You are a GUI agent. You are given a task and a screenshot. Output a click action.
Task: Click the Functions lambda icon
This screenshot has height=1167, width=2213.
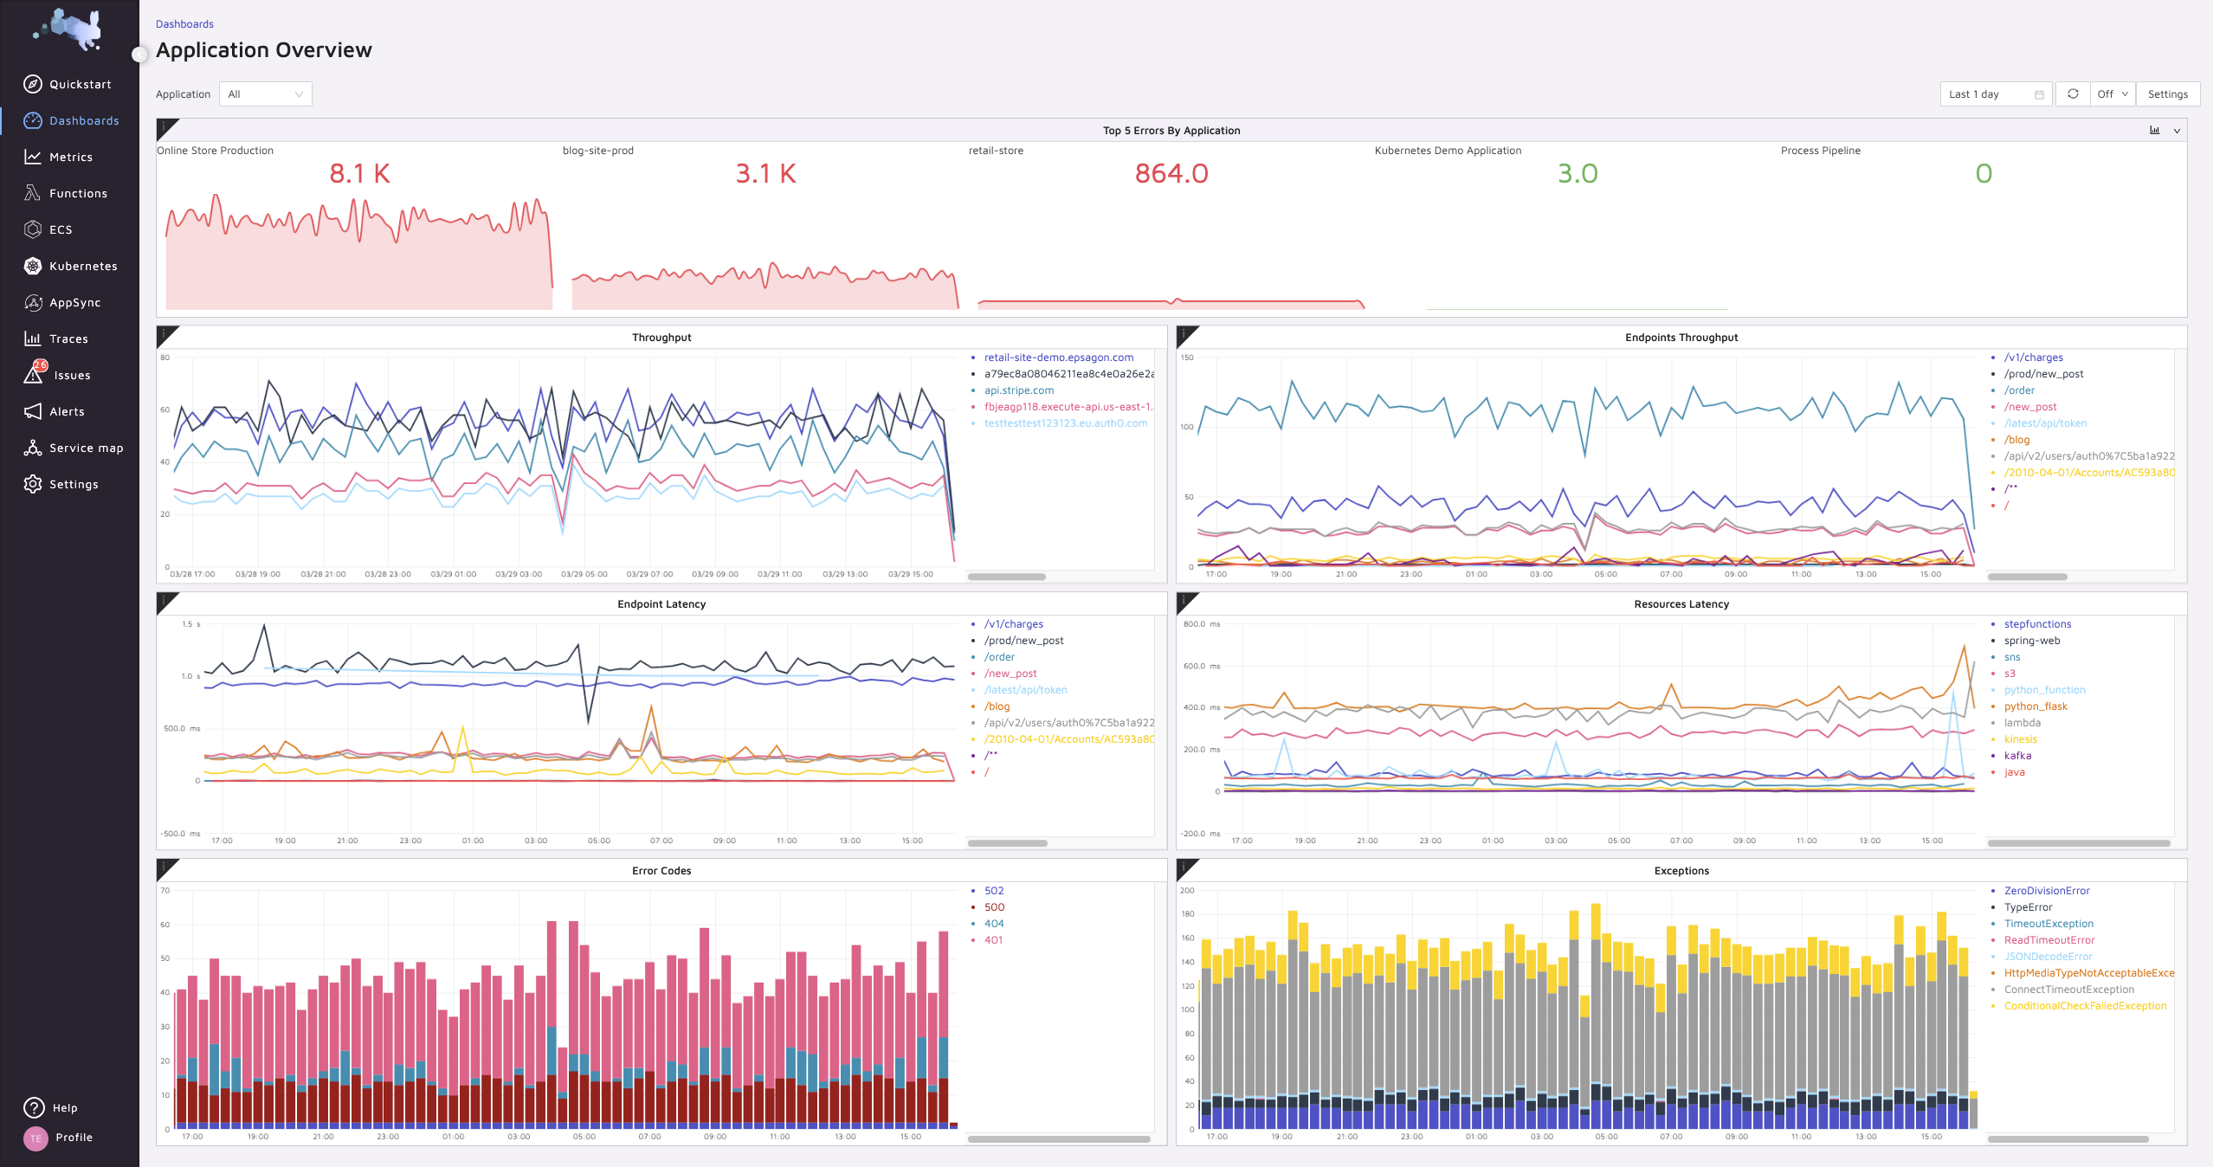[x=33, y=193]
